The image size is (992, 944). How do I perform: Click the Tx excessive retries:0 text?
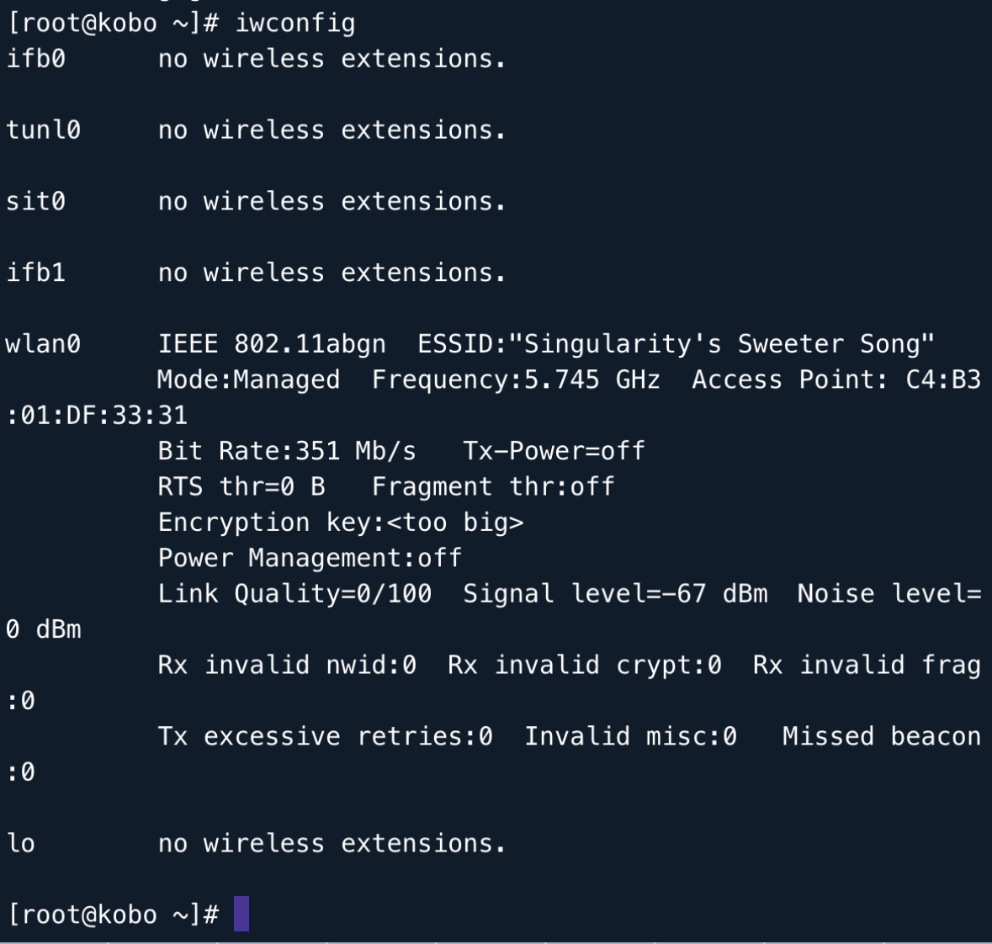pos(325,736)
